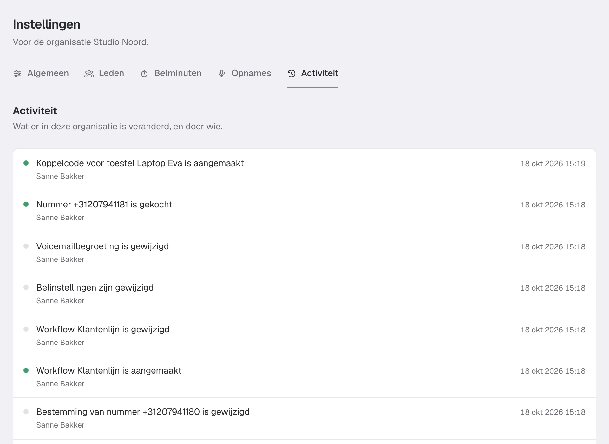Click Sanne Bakker under Voicemailbegroeting entry

(60, 259)
